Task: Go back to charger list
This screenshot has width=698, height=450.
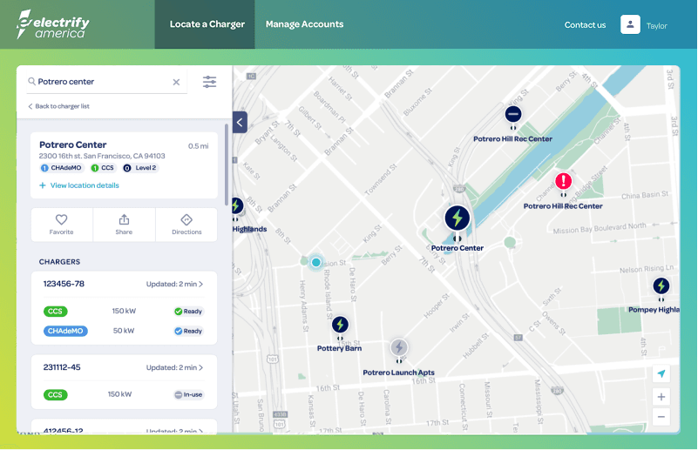Action: click(x=58, y=106)
